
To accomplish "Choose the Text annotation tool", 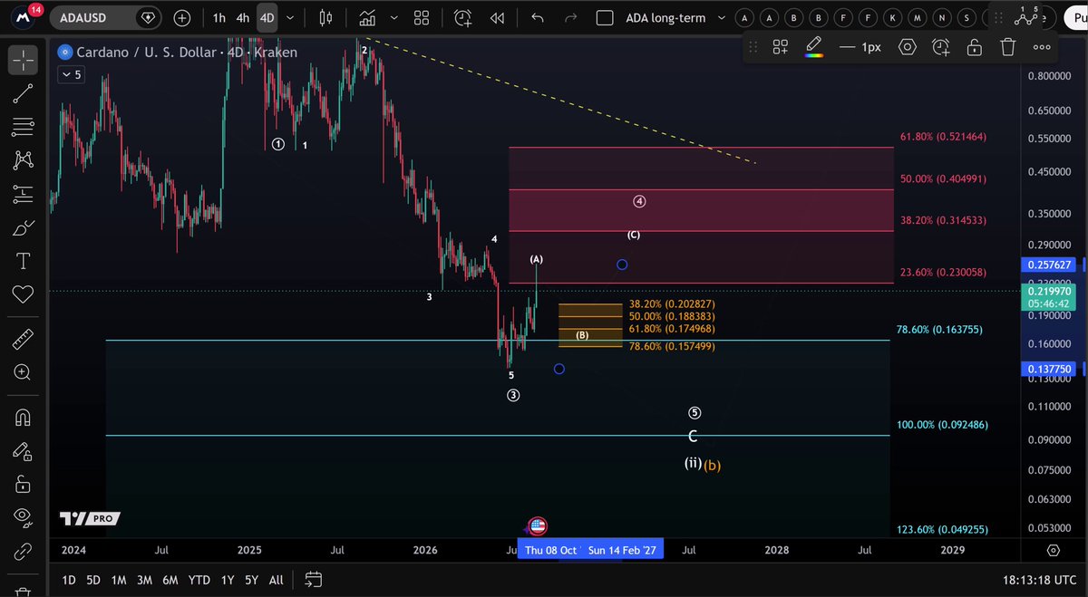I will tap(23, 261).
